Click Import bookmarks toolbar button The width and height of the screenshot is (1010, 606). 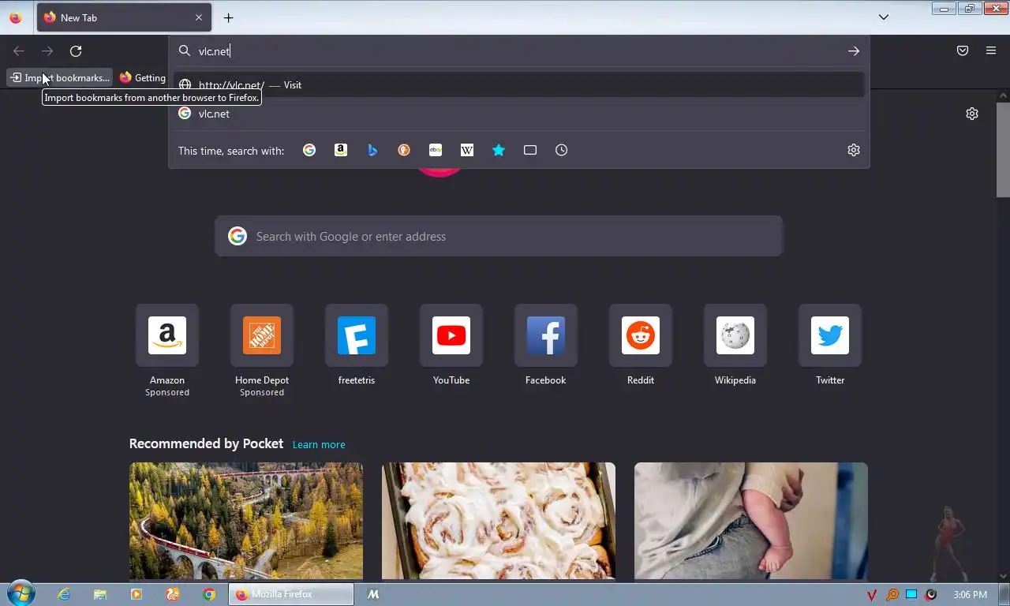(60, 77)
